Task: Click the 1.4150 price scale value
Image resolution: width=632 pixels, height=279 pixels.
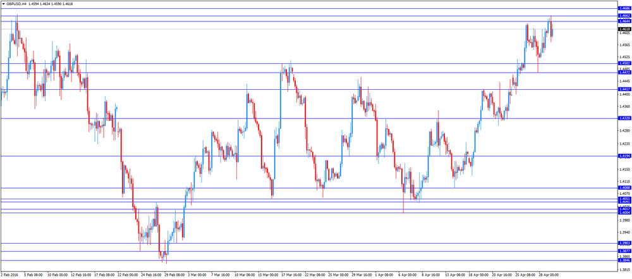Action: tap(625, 169)
